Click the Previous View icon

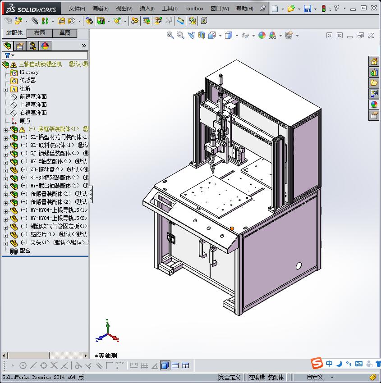pyautogui.click(x=191, y=36)
